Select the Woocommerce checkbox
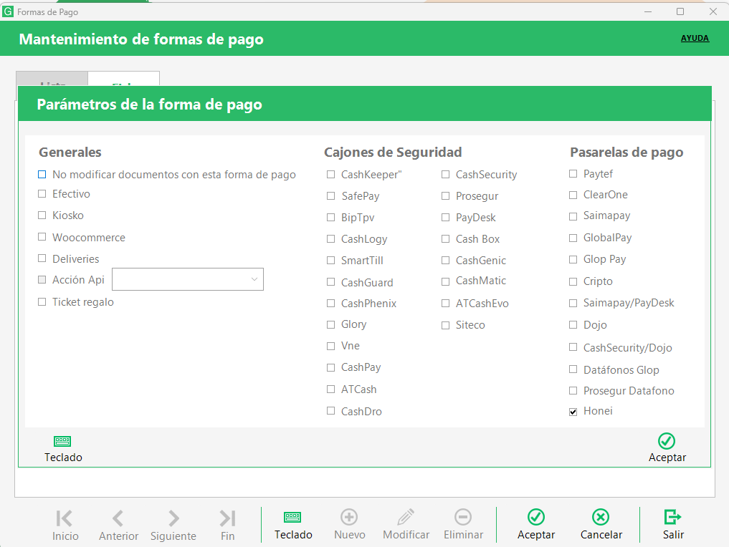Viewport: 729px width, 547px height. pos(42,237)
